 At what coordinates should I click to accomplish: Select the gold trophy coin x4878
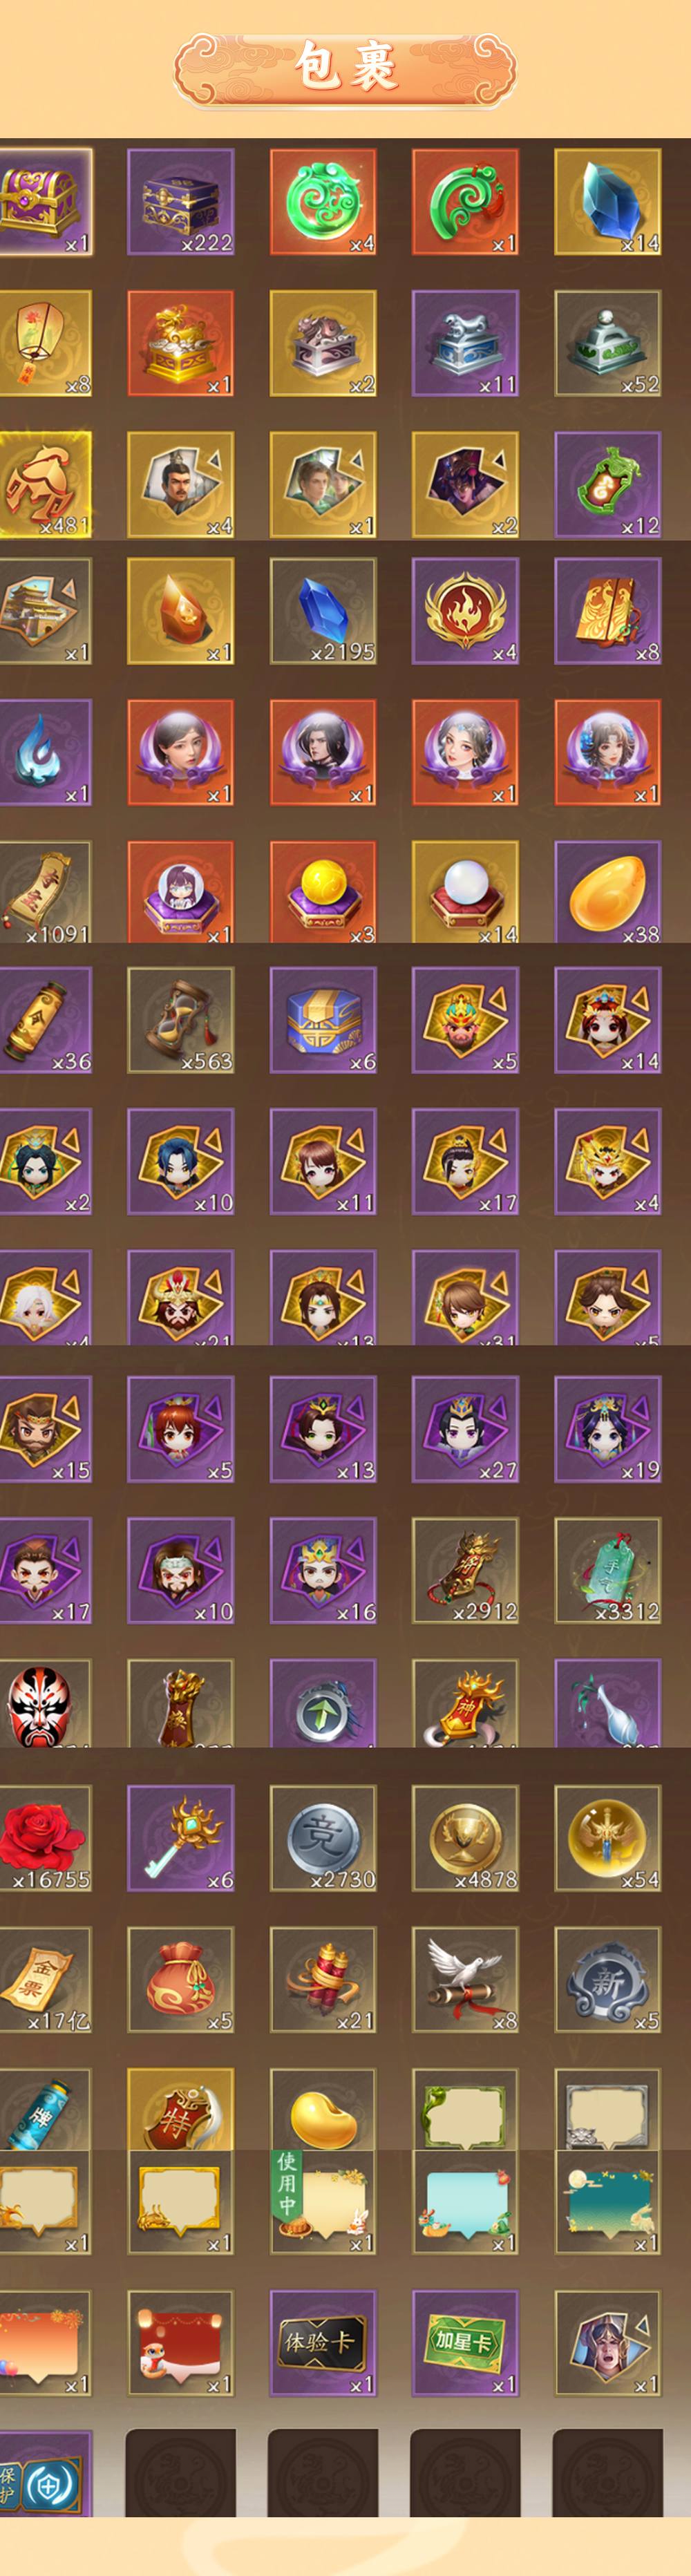point(465,1838)
